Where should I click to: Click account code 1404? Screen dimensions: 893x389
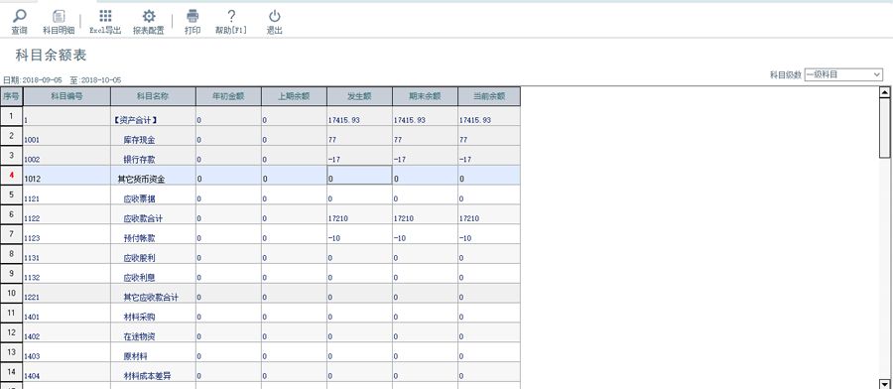click(32, 376)
